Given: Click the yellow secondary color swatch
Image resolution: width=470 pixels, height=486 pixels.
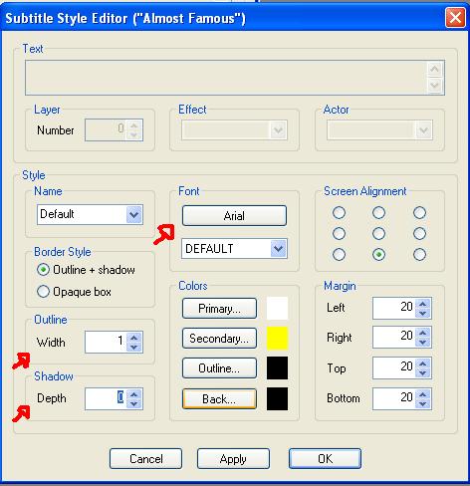Looking at the screenshot, I should click(277, 338).
